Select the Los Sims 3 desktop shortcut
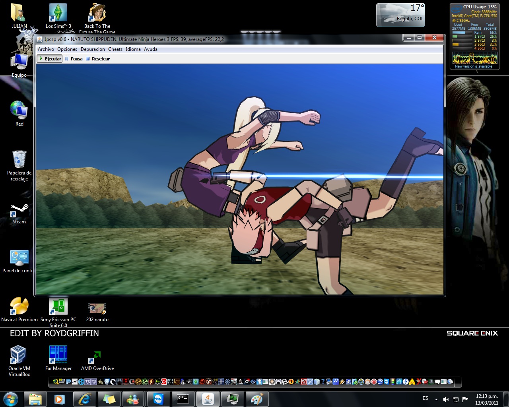The width and height of the screenshot is (509, 407). tap(58, 16)
